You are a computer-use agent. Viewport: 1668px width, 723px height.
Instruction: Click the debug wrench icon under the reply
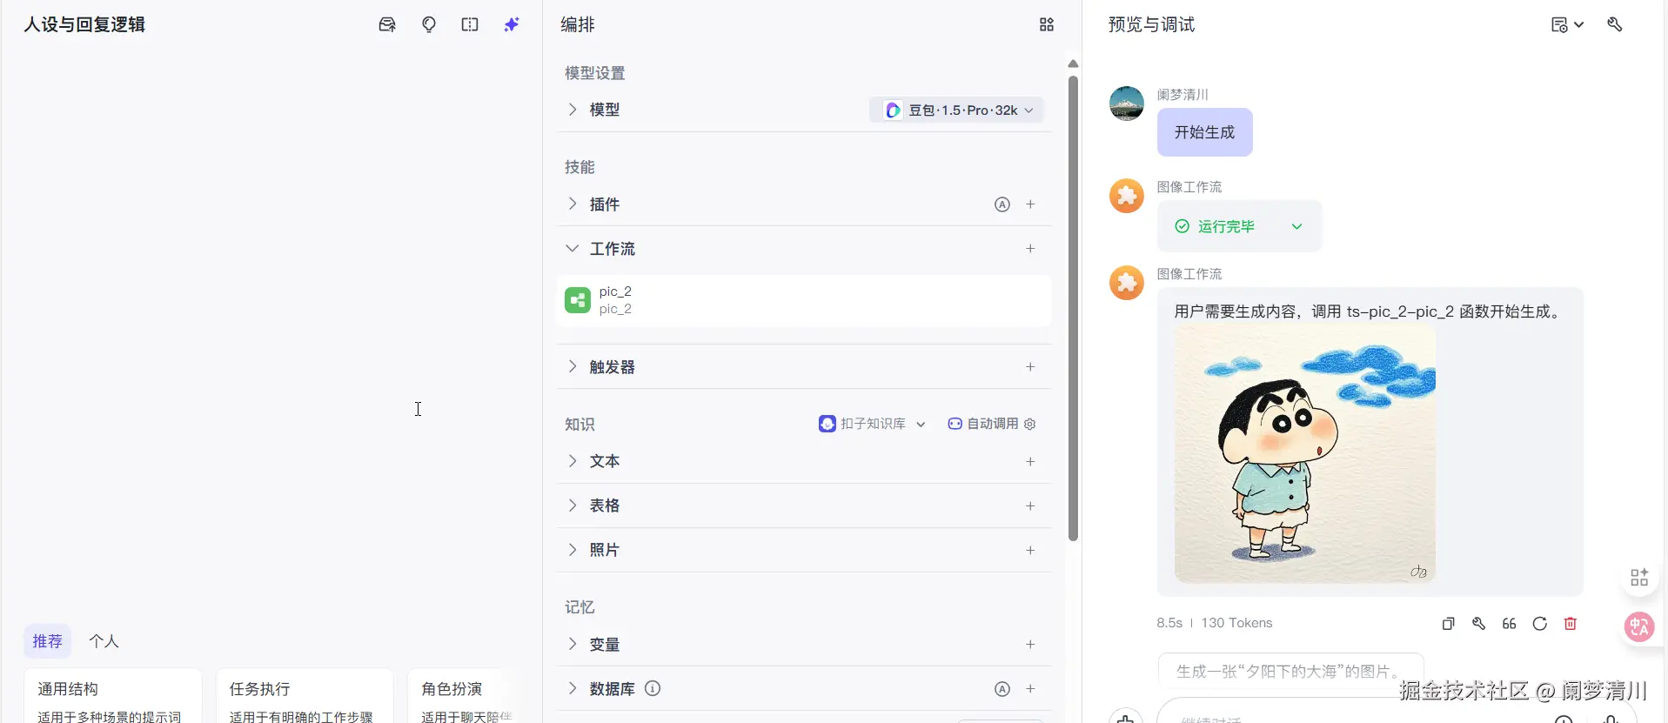1478,624
